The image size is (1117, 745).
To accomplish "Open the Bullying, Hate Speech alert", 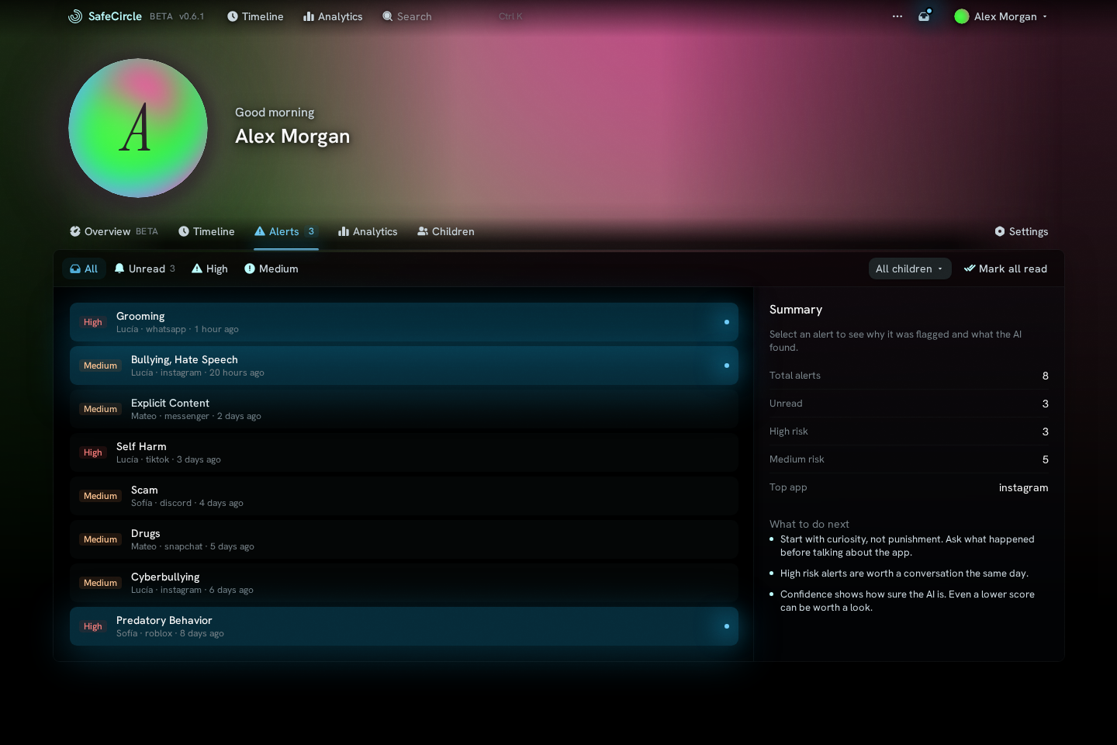I will click(x=404, y=366).
